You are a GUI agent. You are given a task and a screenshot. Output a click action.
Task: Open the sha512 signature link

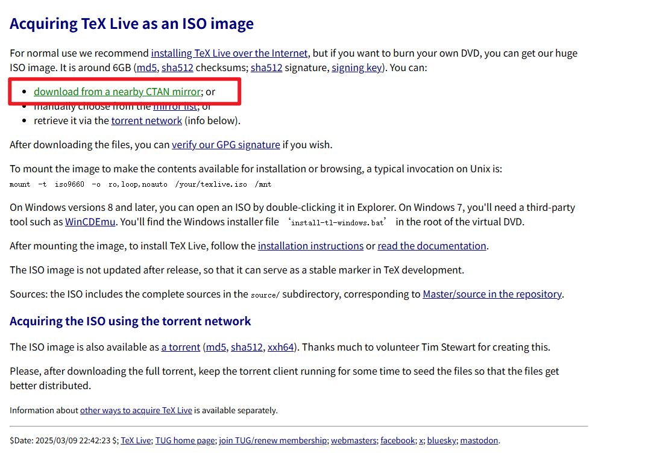pyautogui.click(x=266, y=67)
